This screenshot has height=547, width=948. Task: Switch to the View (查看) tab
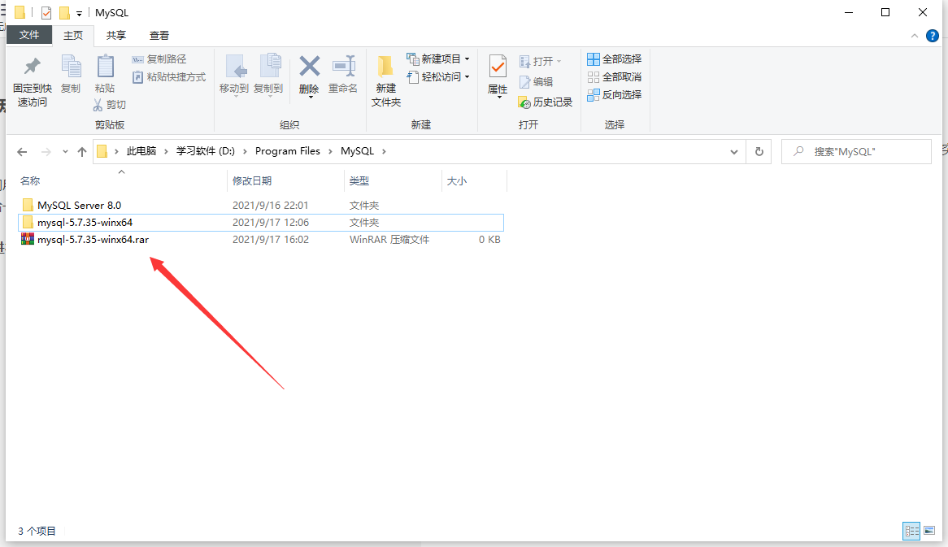pyautogui.click(x=159, y=36)
